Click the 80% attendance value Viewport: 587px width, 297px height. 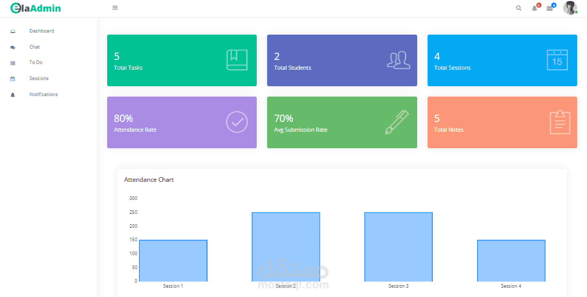point(123,118)
